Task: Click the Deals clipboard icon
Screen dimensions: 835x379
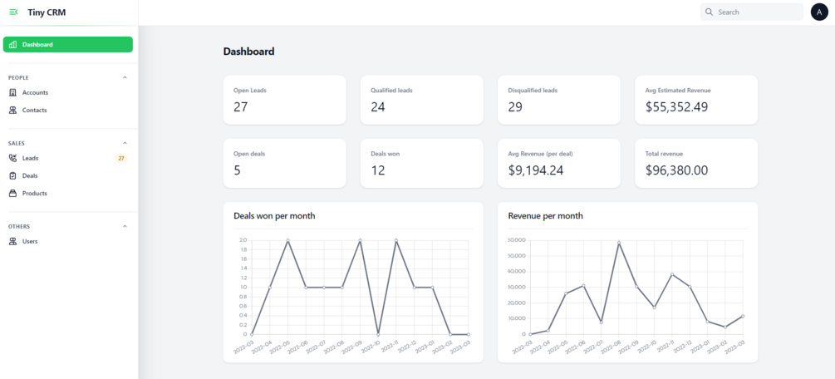Action: click(x=12, y=176)
